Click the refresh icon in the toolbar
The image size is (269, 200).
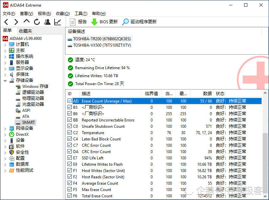coord(37,22)
